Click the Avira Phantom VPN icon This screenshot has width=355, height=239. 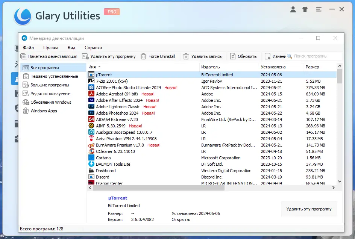click(91, 139)
